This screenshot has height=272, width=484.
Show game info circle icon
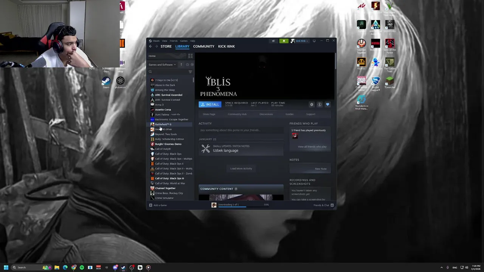[320, 105]
